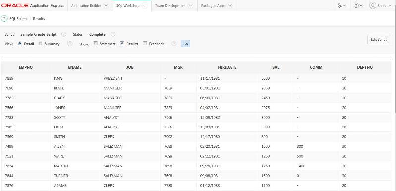Viewport: 396px width, 191px height.
Task: Click the JOB column header
Action: pos(130,67)
